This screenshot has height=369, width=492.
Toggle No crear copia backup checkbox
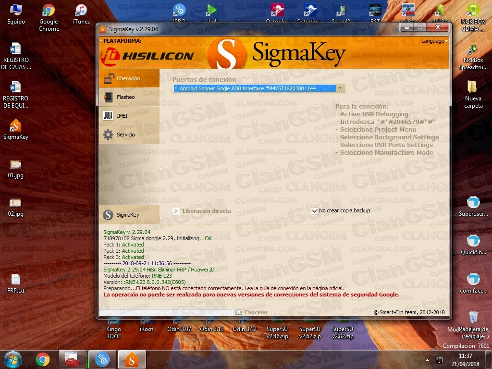coord(314,211)
